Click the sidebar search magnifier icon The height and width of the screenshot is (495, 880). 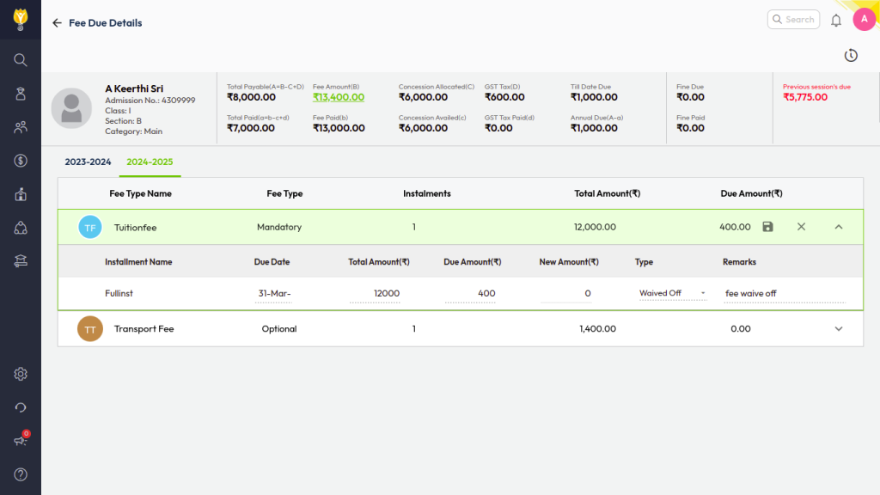click(21, 60)
